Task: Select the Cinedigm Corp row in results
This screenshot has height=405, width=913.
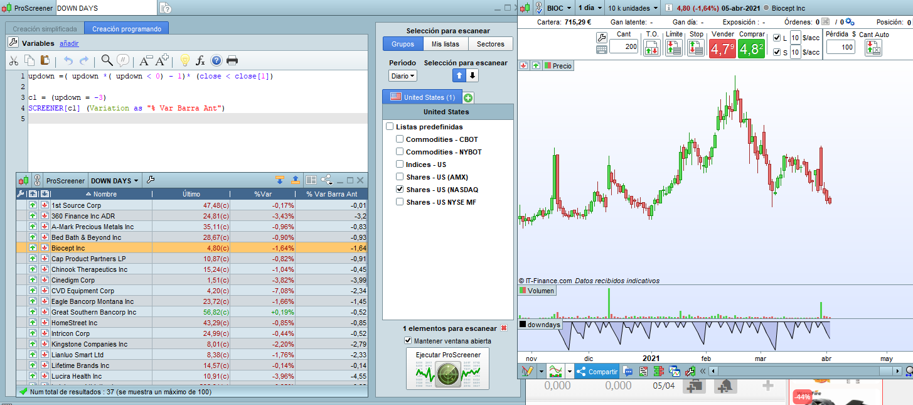Action: point(191,280)
